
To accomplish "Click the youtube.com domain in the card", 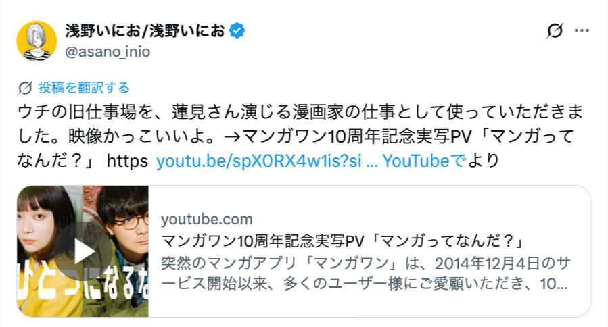I will 207,219.
